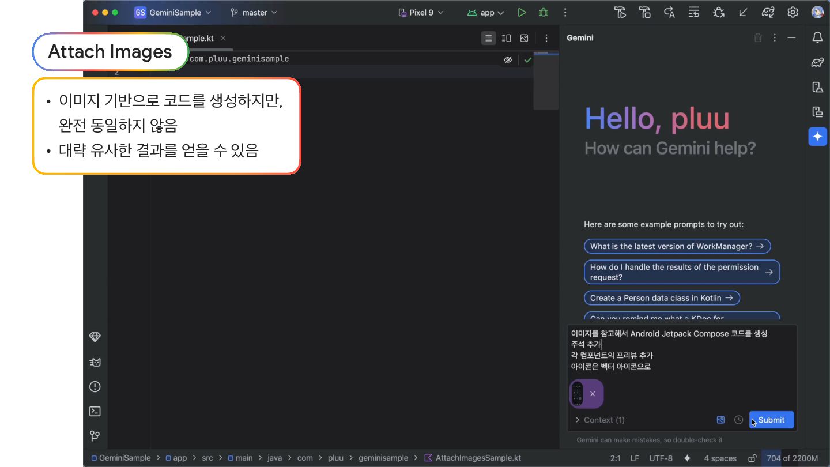Expand the Context (1) section

(599, 420)
